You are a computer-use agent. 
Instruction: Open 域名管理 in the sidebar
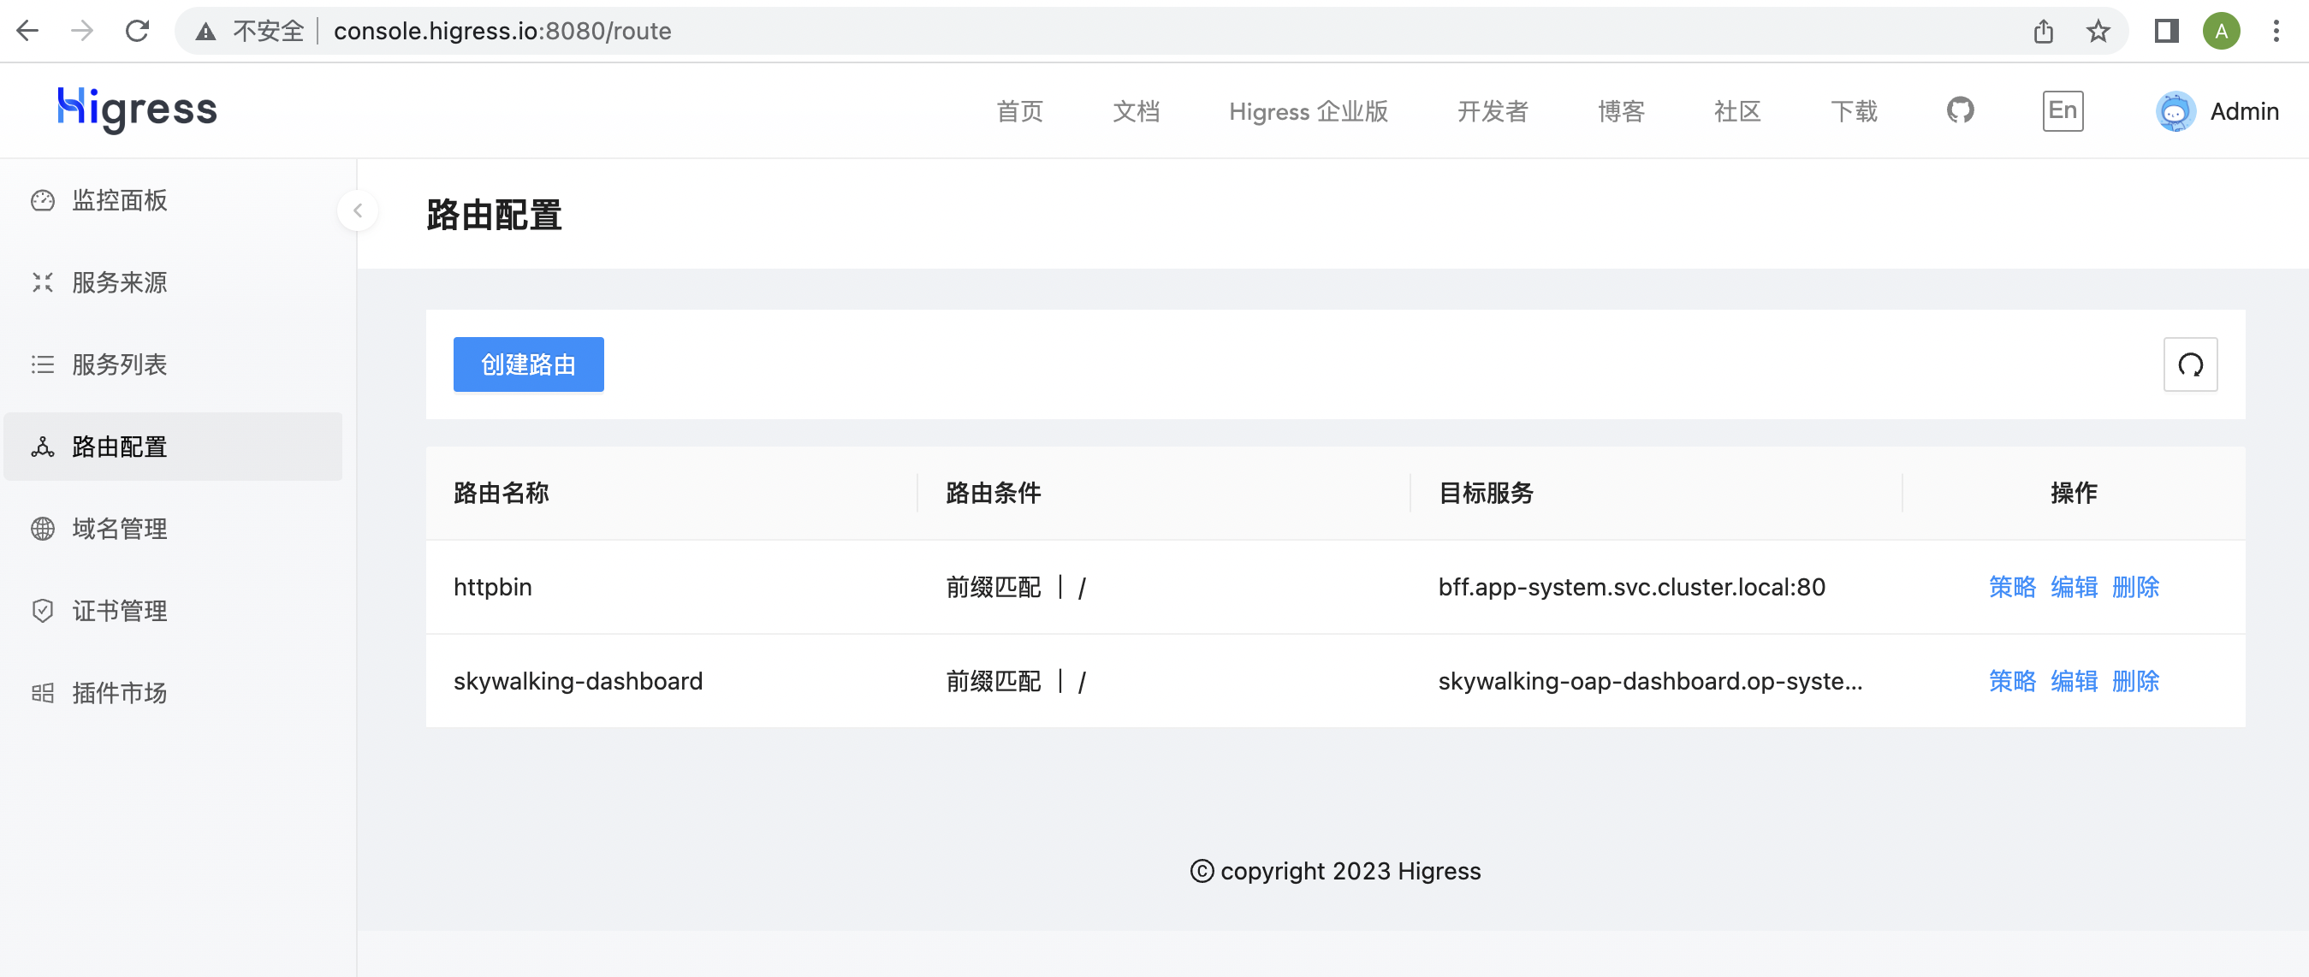pos(119,529)
